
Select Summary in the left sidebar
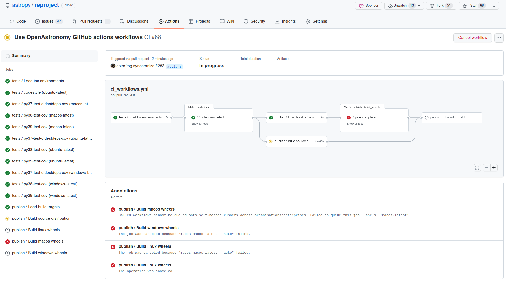point(21,56)
